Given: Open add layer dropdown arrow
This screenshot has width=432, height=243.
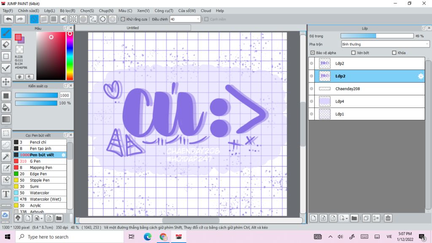Looking at the screenshot, I should pos(346,218).
